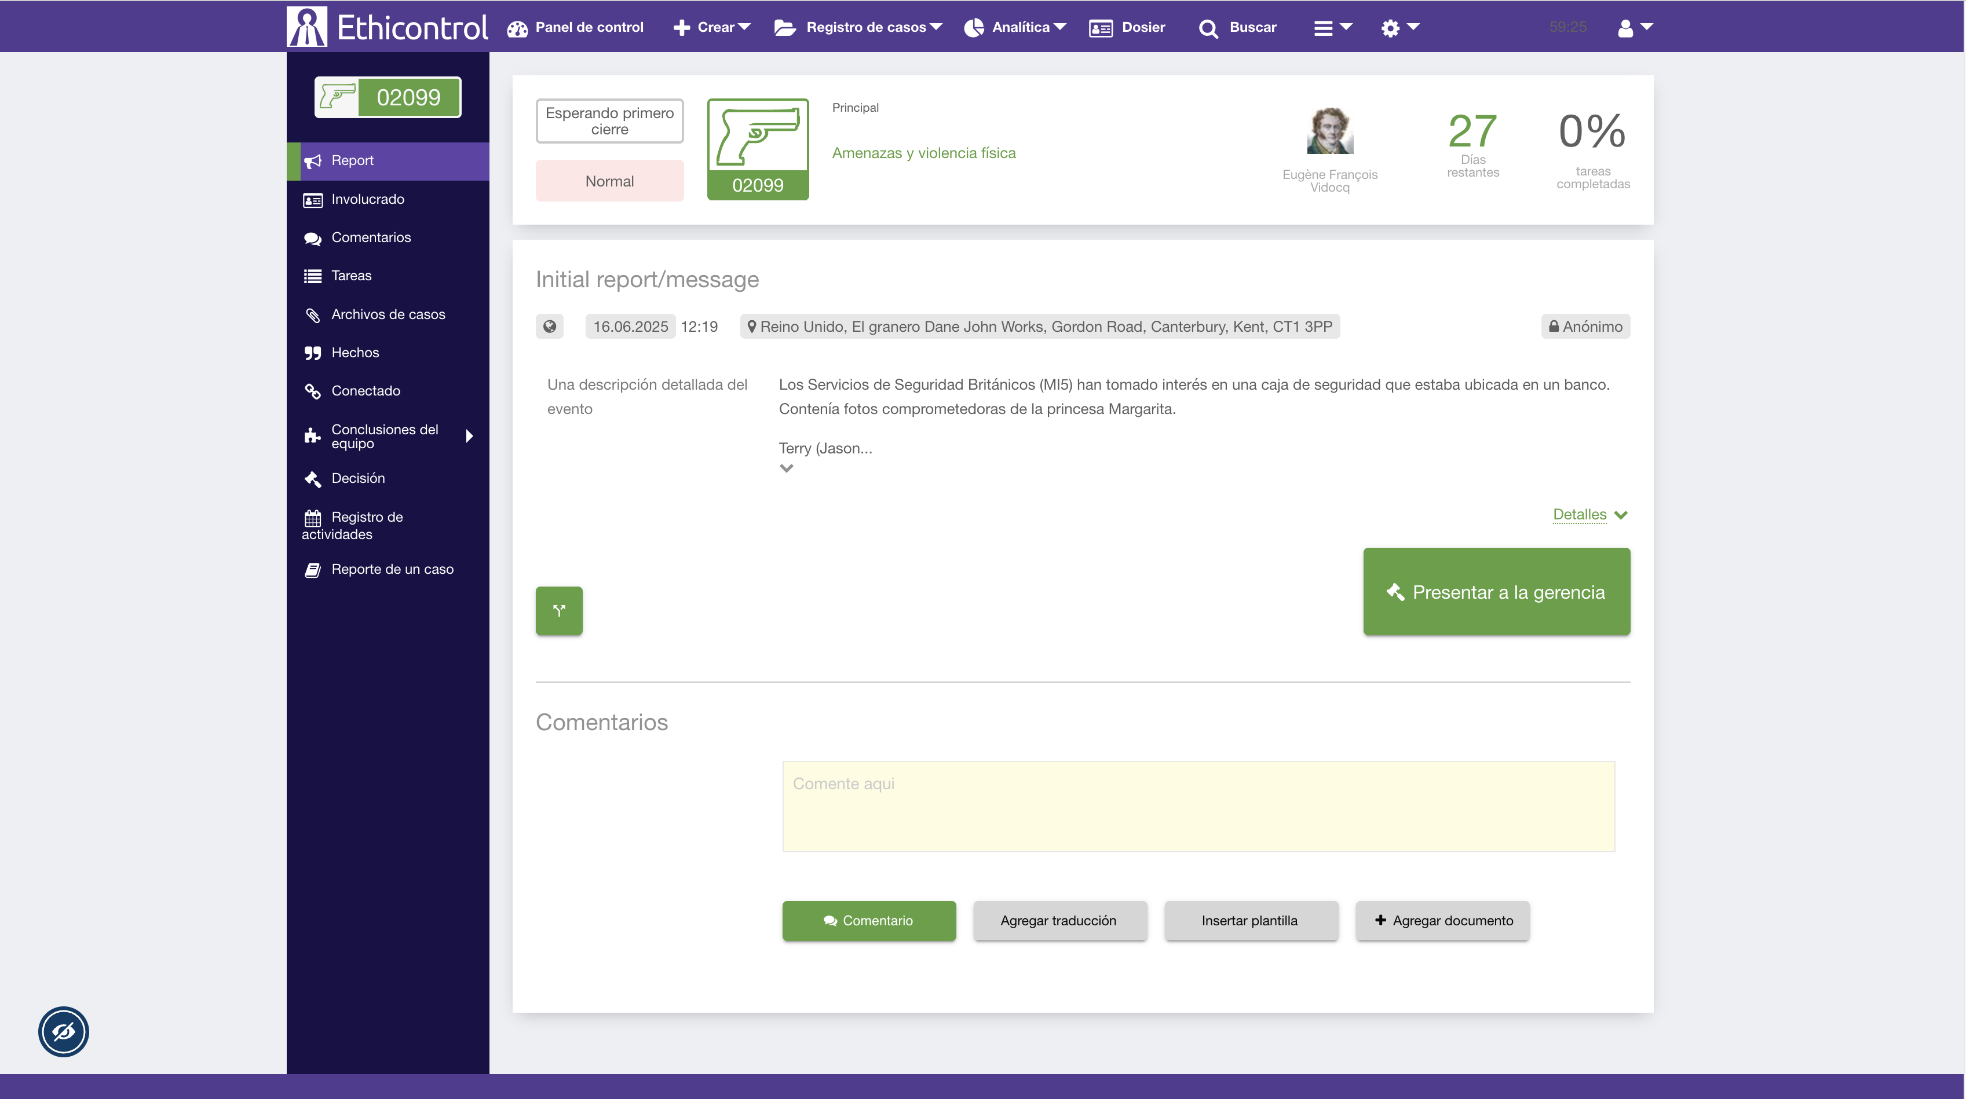Click the green branch icon button

(x=558, y=610)
